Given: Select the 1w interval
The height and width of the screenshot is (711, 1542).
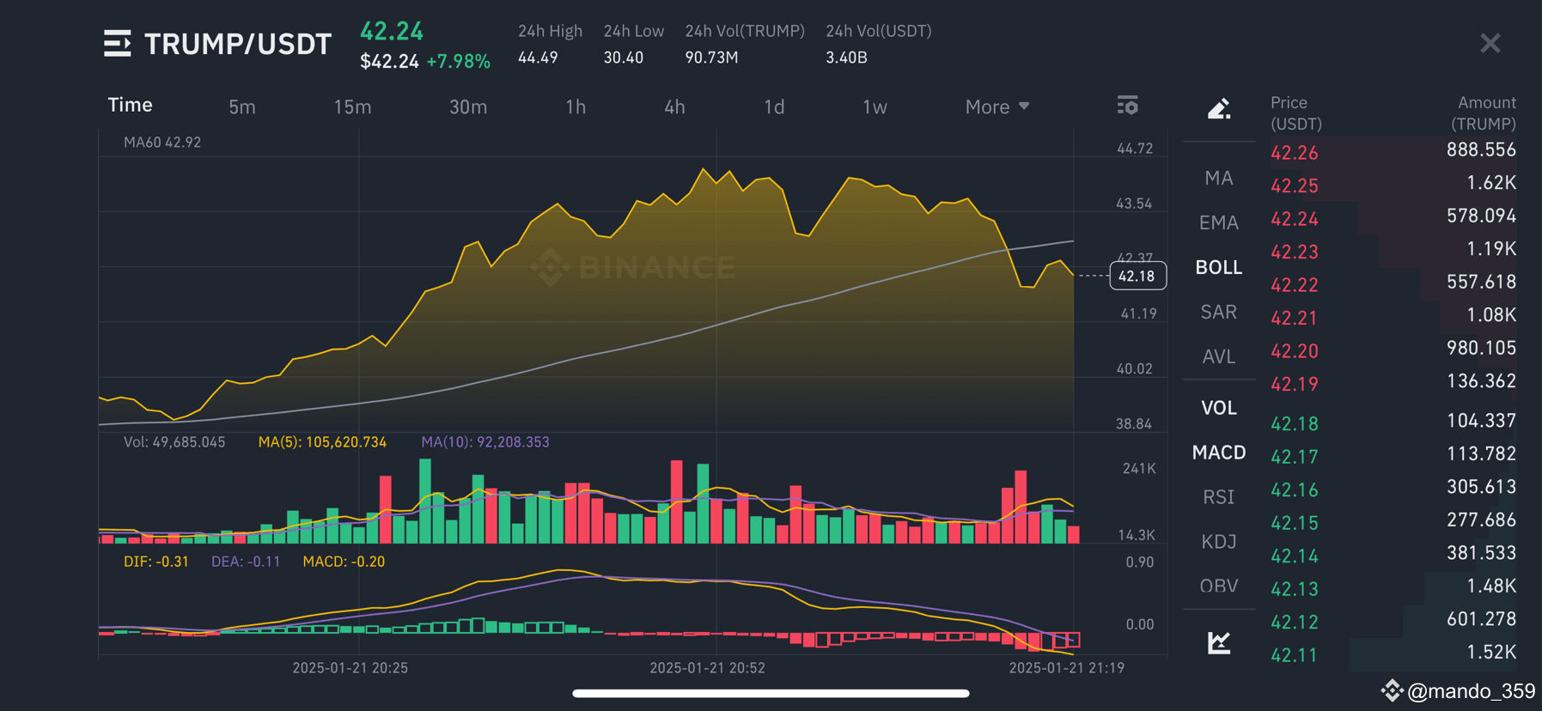Looking at the screenshot, I should coord(875,106).
